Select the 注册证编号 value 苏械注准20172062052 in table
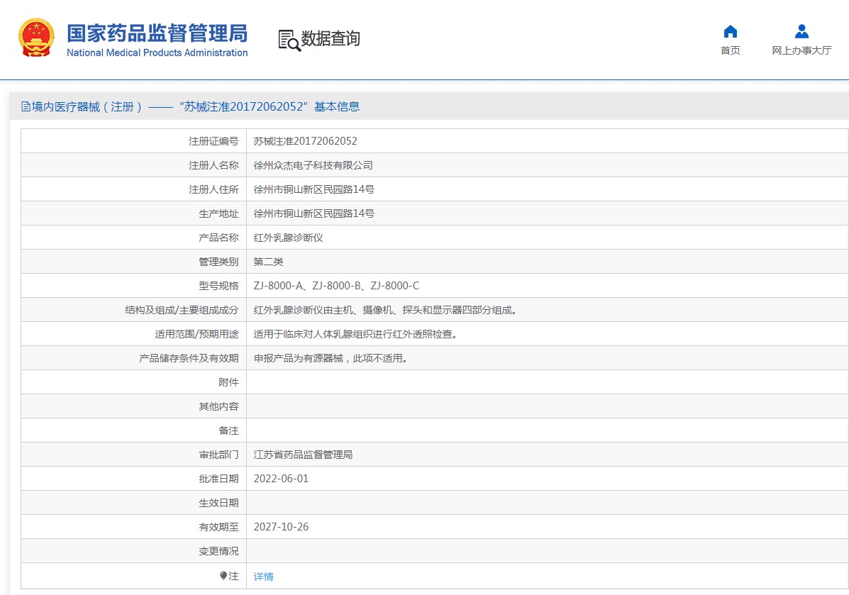This screenshot has width=849, height=595. (x=305, y=141)
